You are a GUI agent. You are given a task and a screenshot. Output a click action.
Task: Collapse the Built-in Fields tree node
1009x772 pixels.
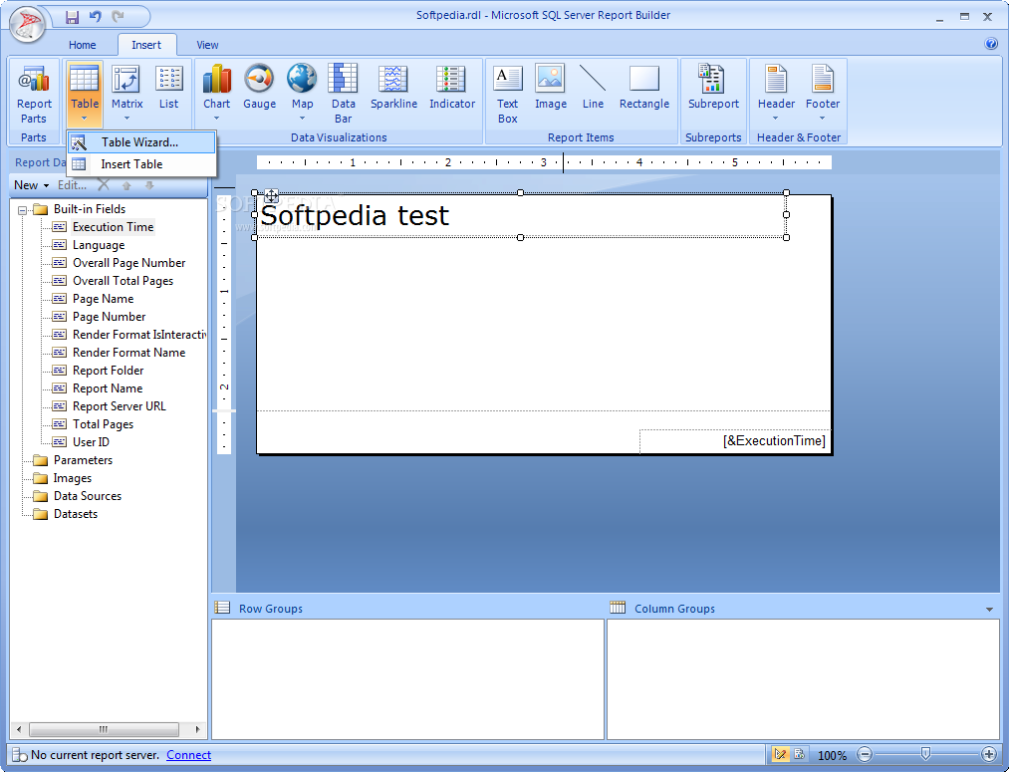pyautogui.click(x=23, y=210)
